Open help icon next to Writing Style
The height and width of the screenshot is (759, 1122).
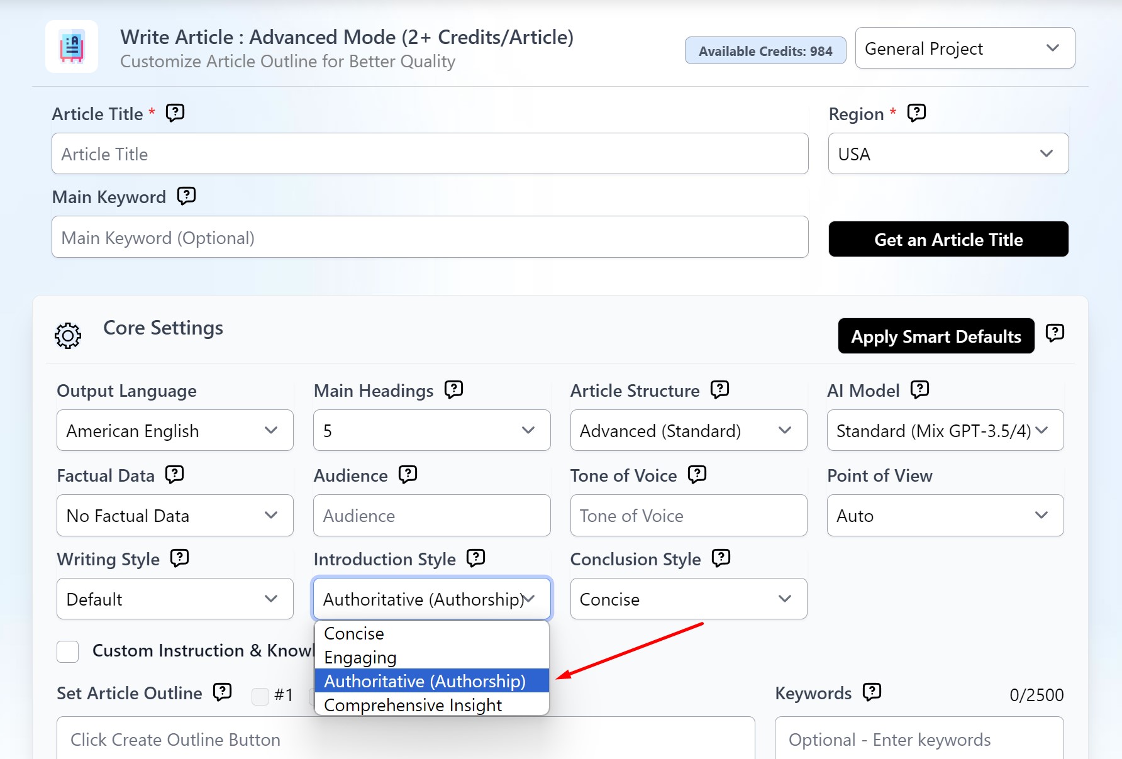point(179,558)
